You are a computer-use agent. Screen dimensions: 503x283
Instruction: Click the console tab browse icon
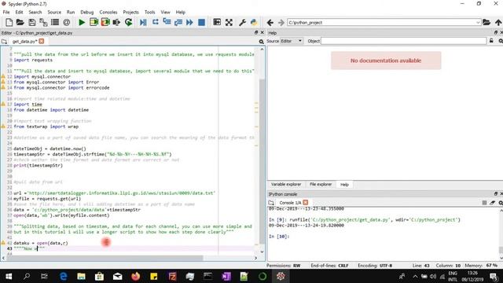[x=271, y=203]
